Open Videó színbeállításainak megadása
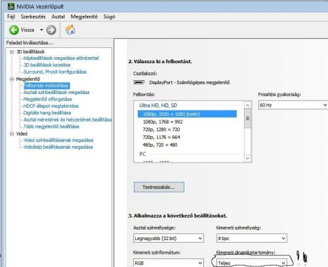Image resolution: width=328 pixels, height=267 pixels. [58, 140]
